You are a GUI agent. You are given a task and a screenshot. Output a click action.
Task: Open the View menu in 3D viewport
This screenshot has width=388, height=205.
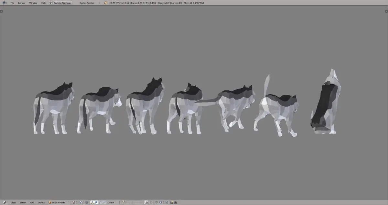coord(13,202)
